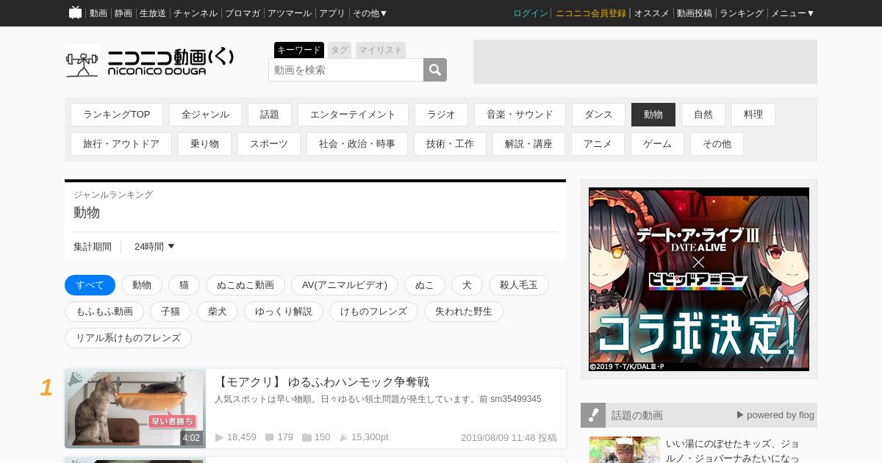
Task: Select the タグ search tab
Action: tap(340, 50)
